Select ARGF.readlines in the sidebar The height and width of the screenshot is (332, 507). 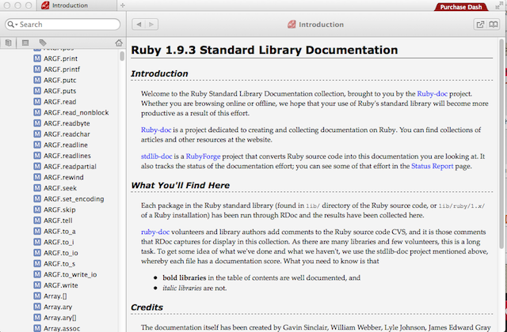point(66,157)
